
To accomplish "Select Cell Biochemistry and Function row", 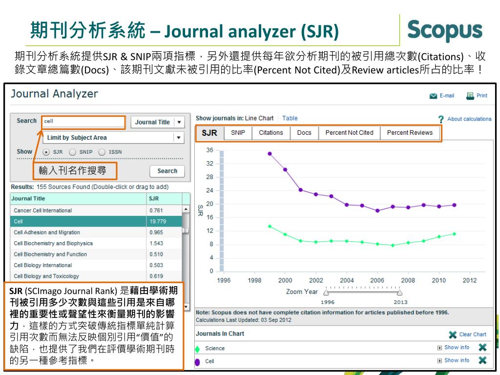I will coord(96,254).
